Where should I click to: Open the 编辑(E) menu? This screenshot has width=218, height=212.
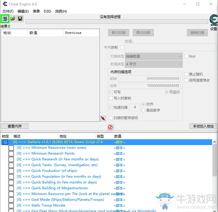coord(23,11)
